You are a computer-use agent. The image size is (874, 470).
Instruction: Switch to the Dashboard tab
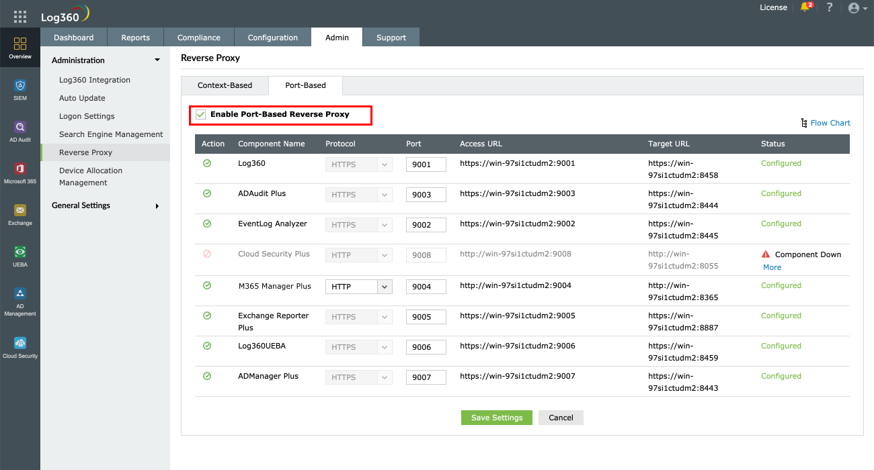[x=73, y=38]
